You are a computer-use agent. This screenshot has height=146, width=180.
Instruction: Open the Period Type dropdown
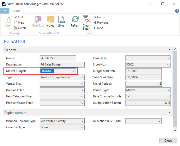point(168,90)
